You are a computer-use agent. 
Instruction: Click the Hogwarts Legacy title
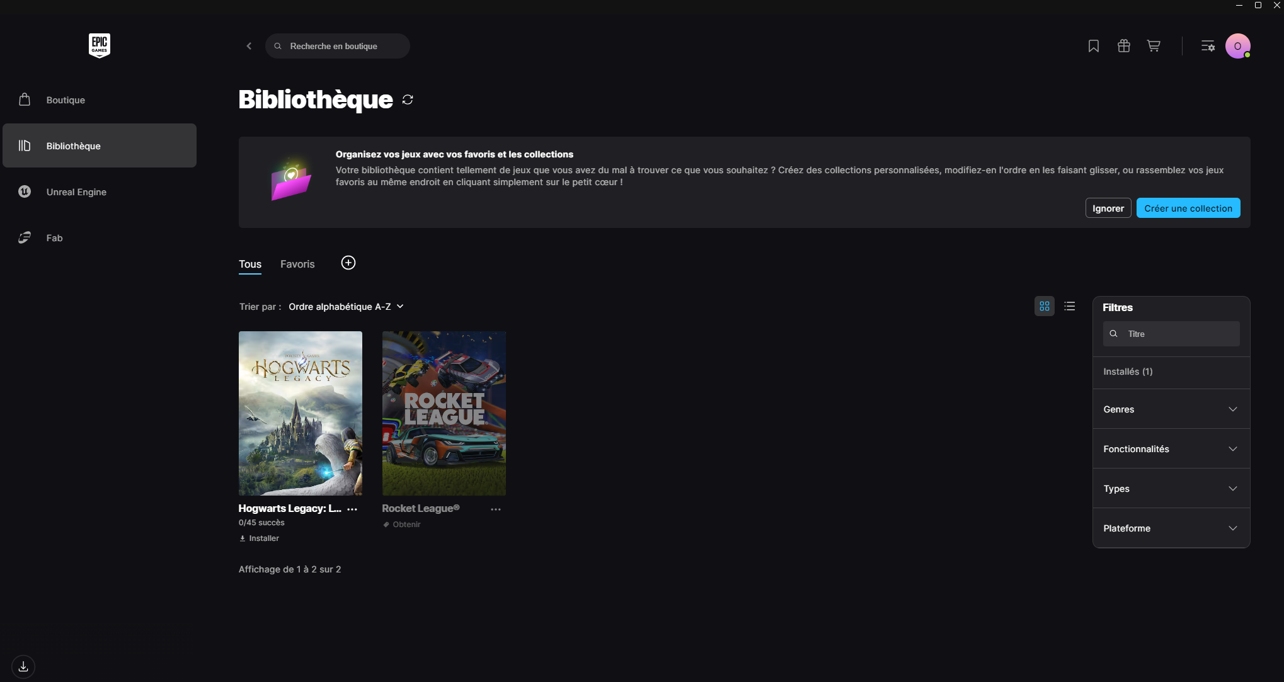[290, 508]
